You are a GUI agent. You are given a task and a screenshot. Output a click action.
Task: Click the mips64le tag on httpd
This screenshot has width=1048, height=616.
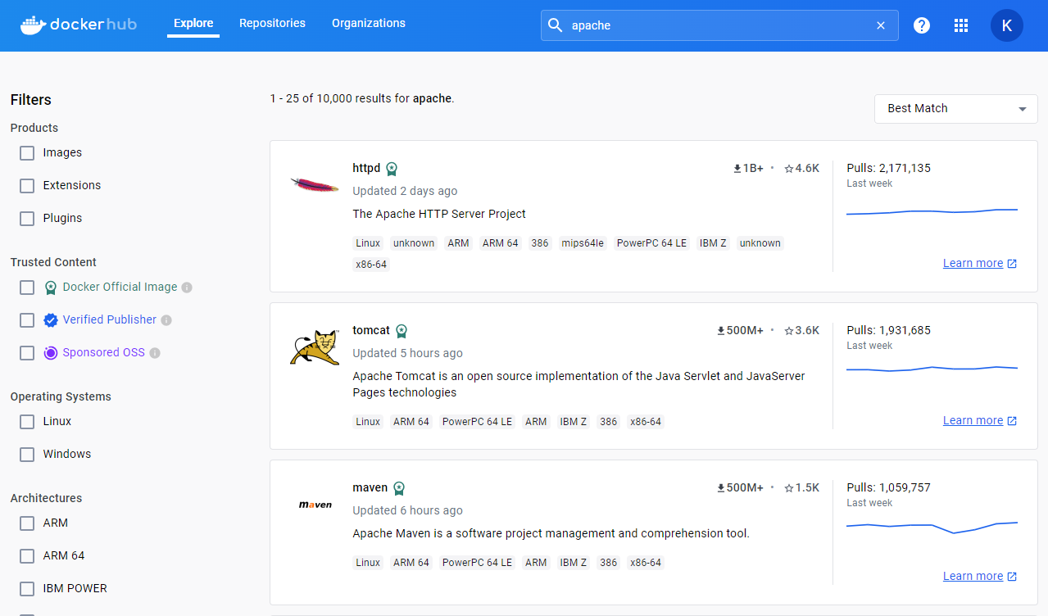[x=583, y=243]
